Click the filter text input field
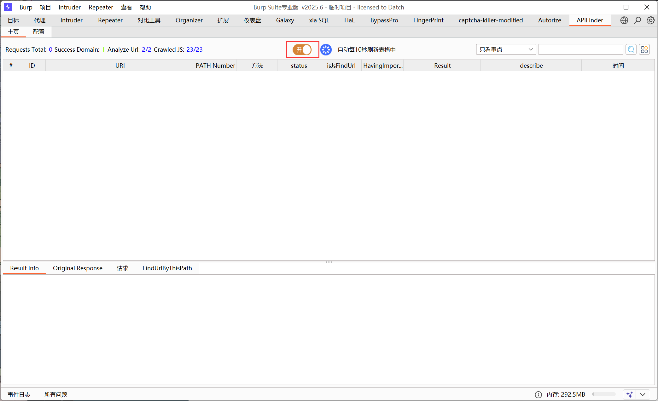This screenshot has height=401, width=658. (580, 49)
